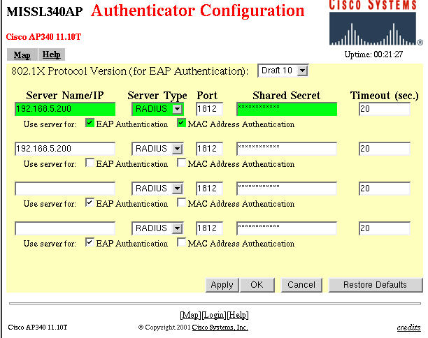
Task: Open the third server's RADIUS type dropdown
Action: click(157, 189)
